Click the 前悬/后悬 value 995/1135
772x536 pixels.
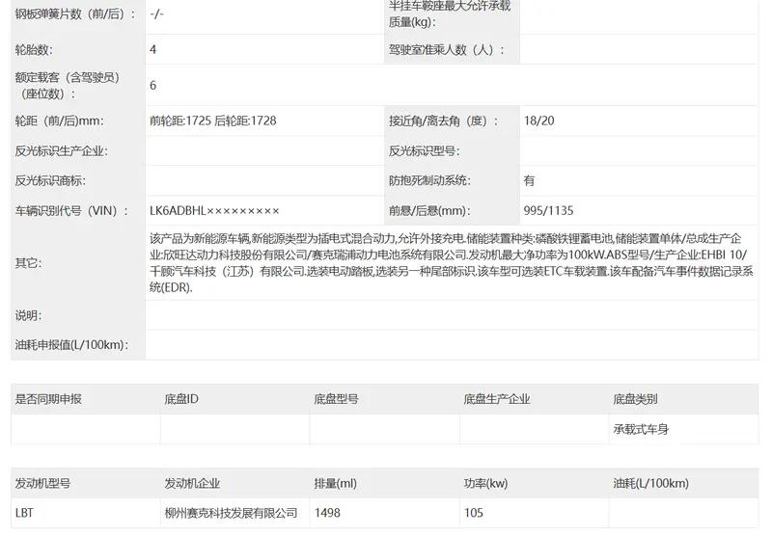(548, 210)
